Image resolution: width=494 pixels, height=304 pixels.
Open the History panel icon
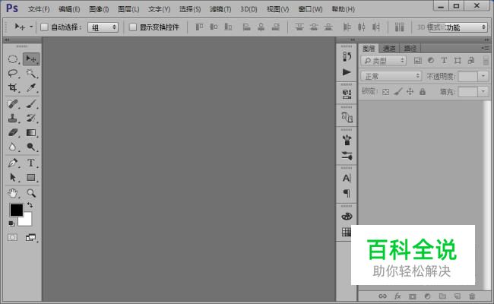[347, 57]
